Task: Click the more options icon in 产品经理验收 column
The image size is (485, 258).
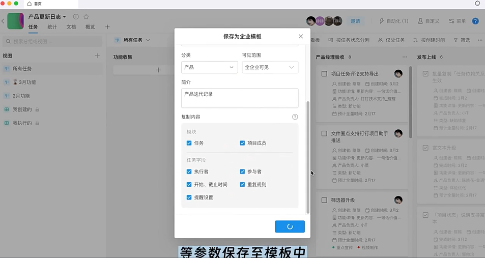Action: point(405,57)
